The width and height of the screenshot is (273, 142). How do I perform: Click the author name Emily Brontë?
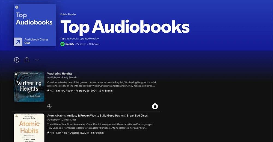click(x=69, y=78)
